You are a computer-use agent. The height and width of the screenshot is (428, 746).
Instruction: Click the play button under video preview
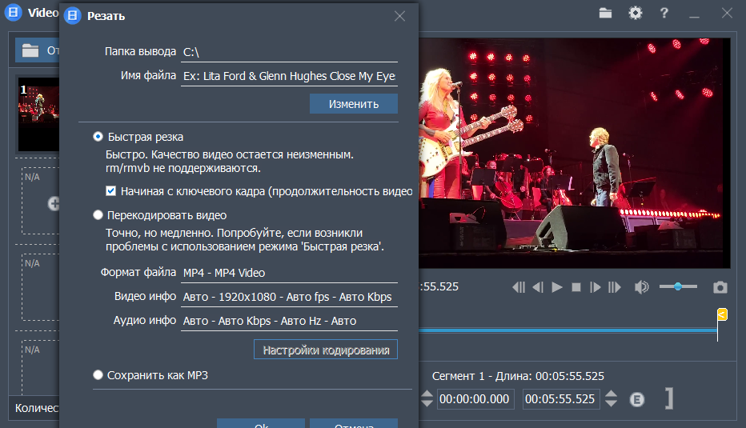pyautogui.click(x=556, y=287)
